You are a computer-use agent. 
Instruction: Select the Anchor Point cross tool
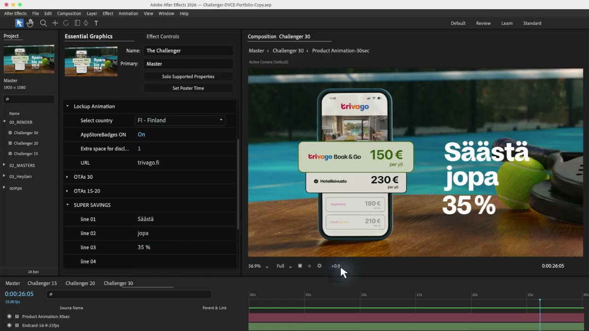[55, 23]
